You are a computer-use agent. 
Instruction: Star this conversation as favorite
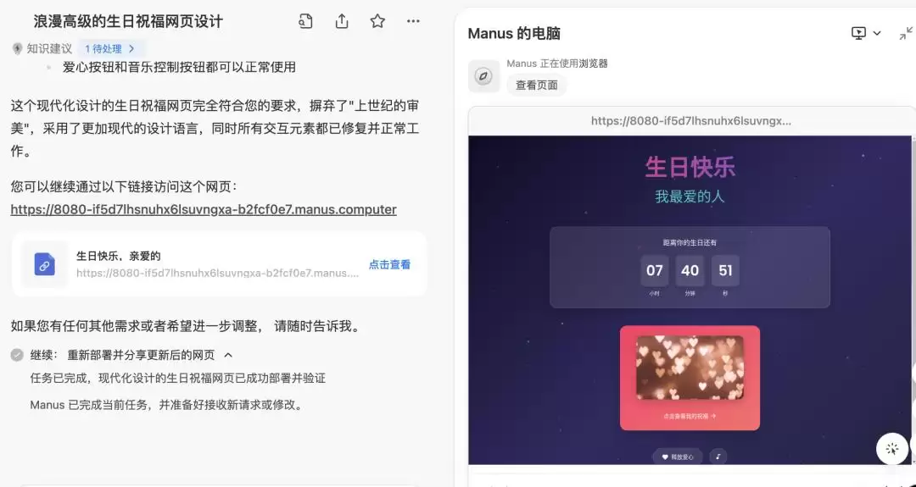click(x=377, y=21)
